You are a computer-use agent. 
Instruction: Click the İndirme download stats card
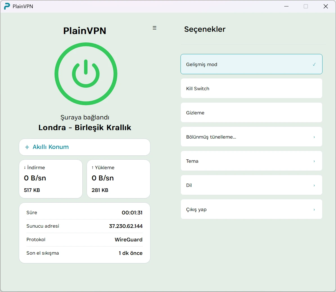51,179
